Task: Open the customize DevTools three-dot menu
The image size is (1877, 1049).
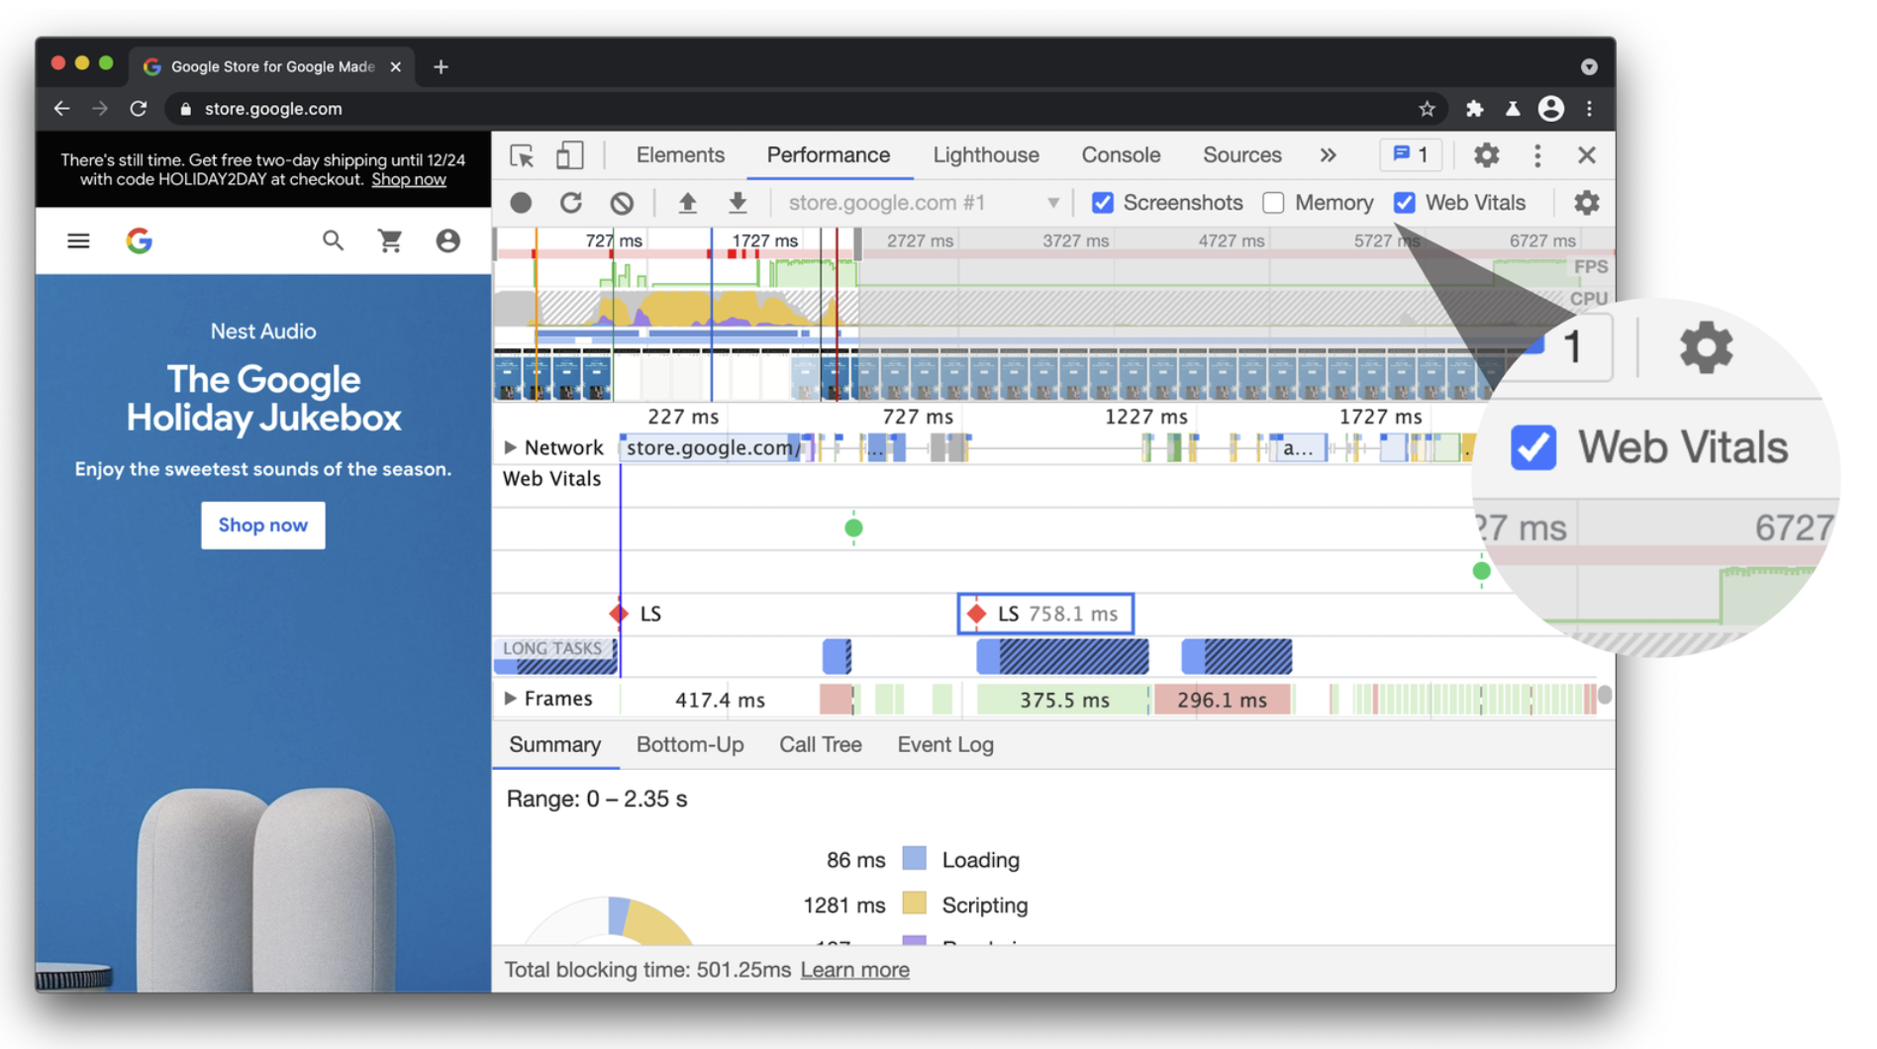Action: click(x=1536, y=155)
